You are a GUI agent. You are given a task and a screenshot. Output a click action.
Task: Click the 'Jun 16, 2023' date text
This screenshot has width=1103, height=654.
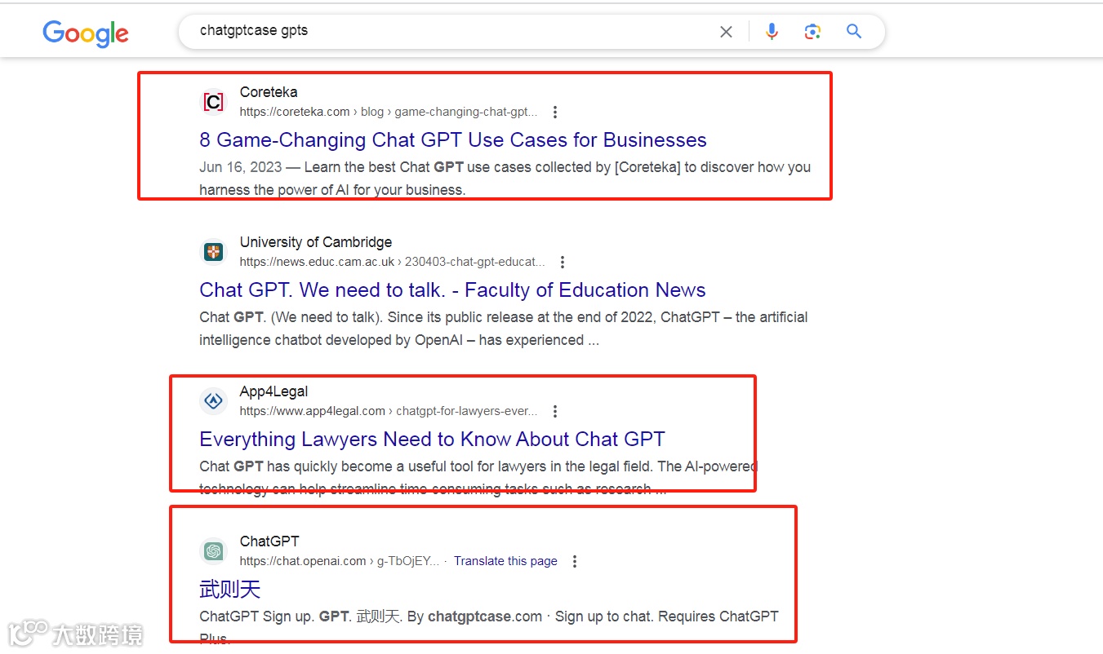[x=240, y=168]
